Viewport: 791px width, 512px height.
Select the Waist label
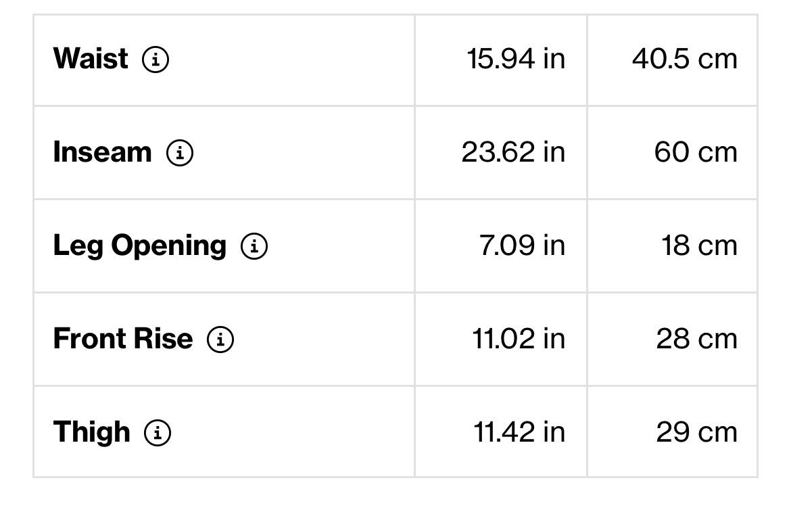(91, 59)
